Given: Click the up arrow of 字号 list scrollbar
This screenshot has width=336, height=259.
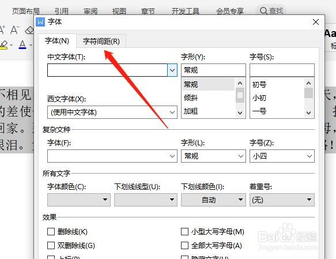Looking at the screenshot, I should pyautogui.click(x=308, y=83).
